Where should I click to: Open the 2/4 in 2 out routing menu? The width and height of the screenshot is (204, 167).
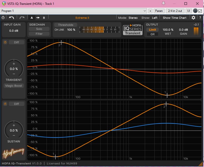pyautogui.click(x=175, y=11)
